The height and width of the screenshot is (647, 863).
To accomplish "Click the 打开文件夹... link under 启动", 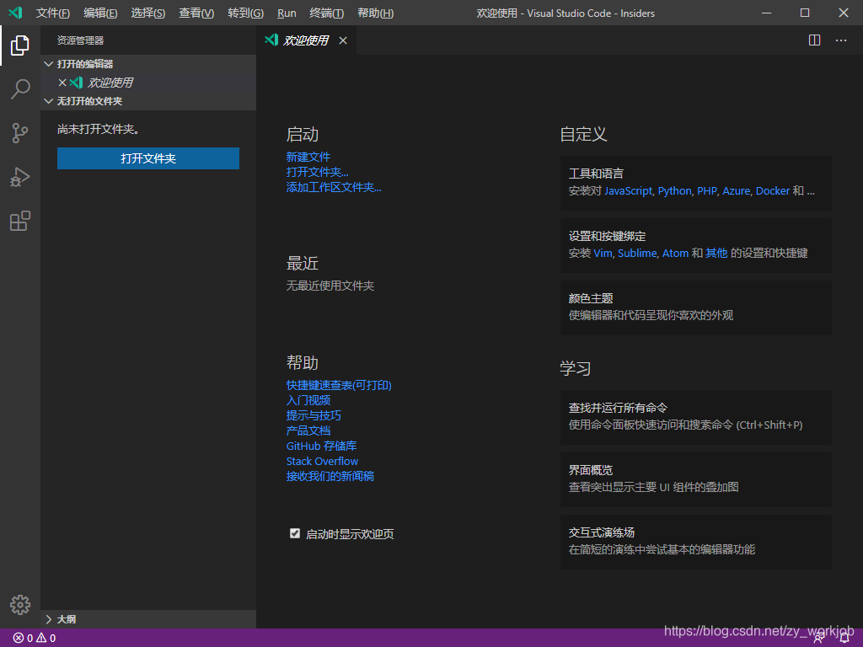I will point(317,172).
